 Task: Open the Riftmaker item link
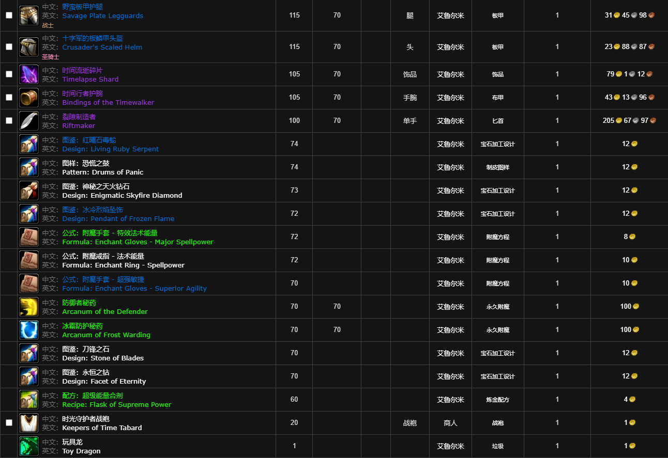pyautogui.click(x=79, y=126)
